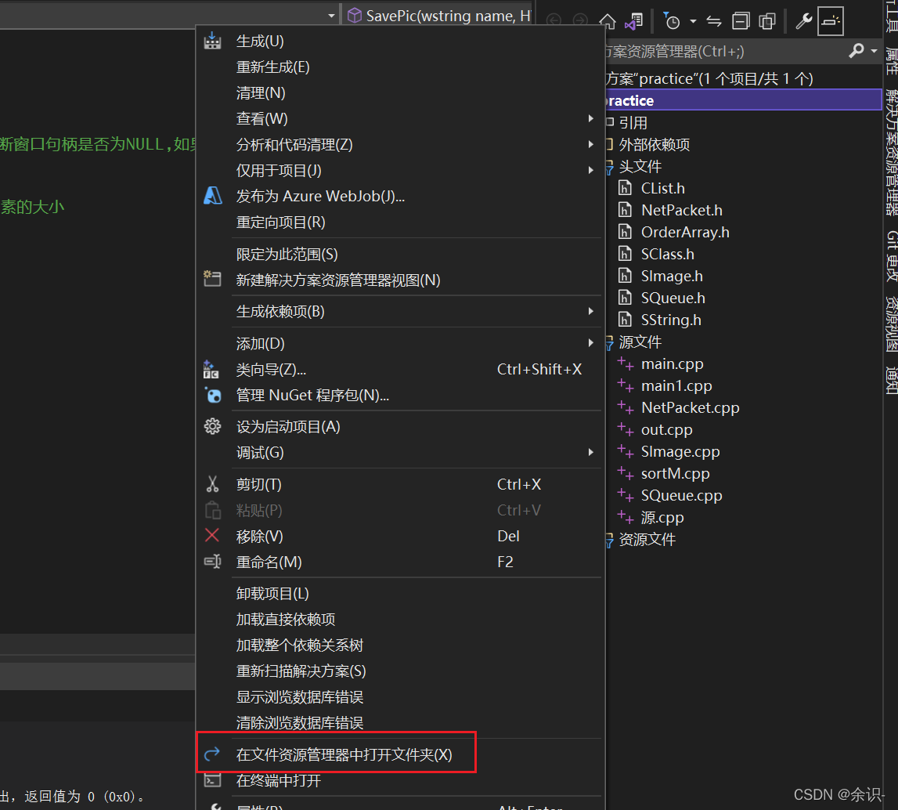Viewport: 898px width, 810px height.
Task: Click NuGet icon beside 管理 NuGet 程序包
Action: (x=213, y=396)
